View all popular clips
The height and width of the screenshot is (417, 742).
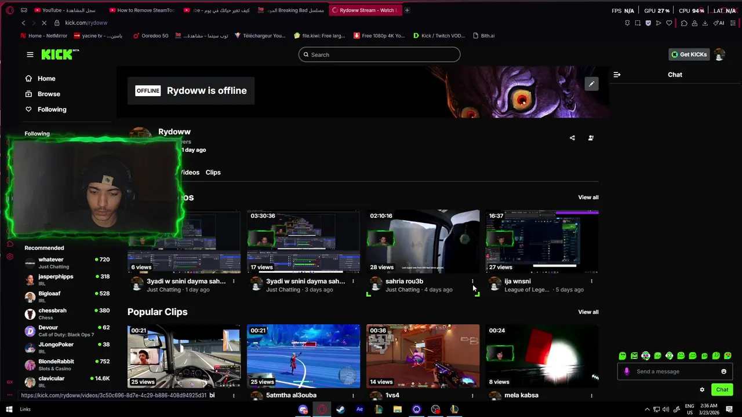(588, 312)
